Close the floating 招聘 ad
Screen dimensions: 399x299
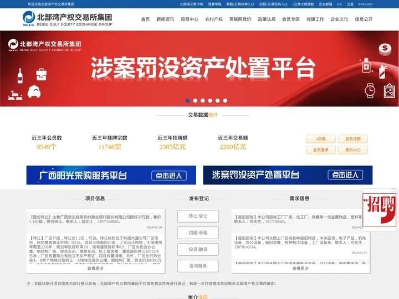click(x=393, y=190)
